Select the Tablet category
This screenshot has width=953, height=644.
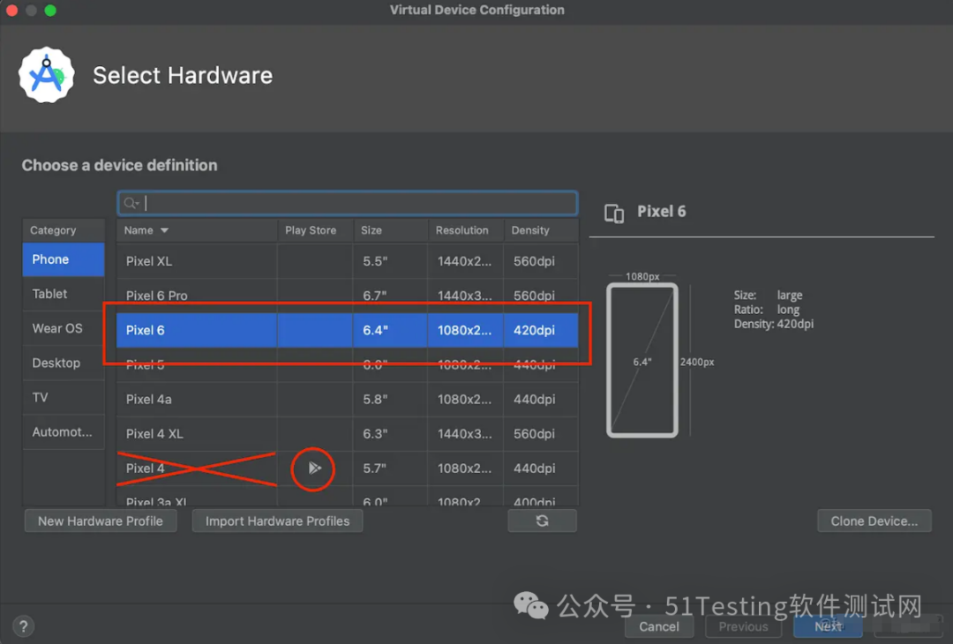click(64, 294)
